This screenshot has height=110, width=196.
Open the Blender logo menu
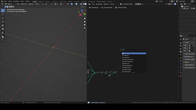[2, 1]
